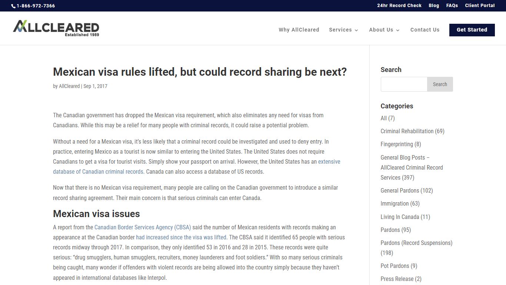Click the 'Mexican visa issues' heading

(x=96, y=214)
